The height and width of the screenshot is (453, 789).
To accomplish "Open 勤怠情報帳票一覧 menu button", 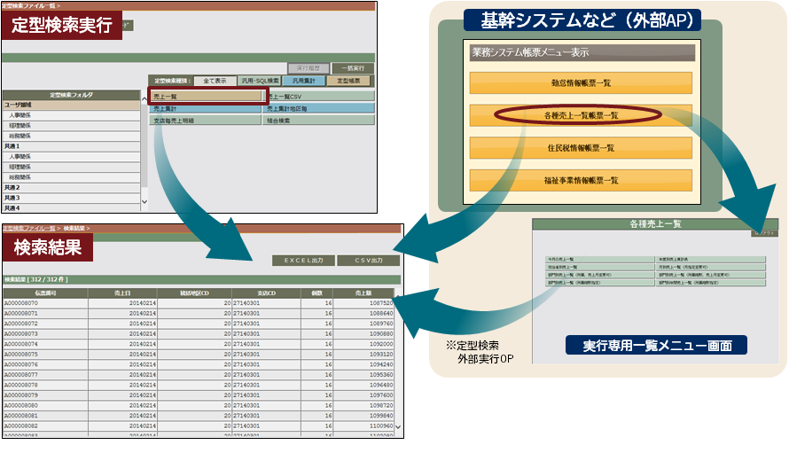I will pos(581,83).
